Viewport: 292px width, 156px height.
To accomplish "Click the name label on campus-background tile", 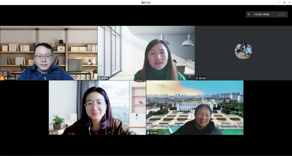I will pos(154,133).
